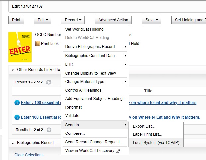Select Change Display to Text View
The width and height of the screenshot is (206, 160).
click(x=95, y=73)
